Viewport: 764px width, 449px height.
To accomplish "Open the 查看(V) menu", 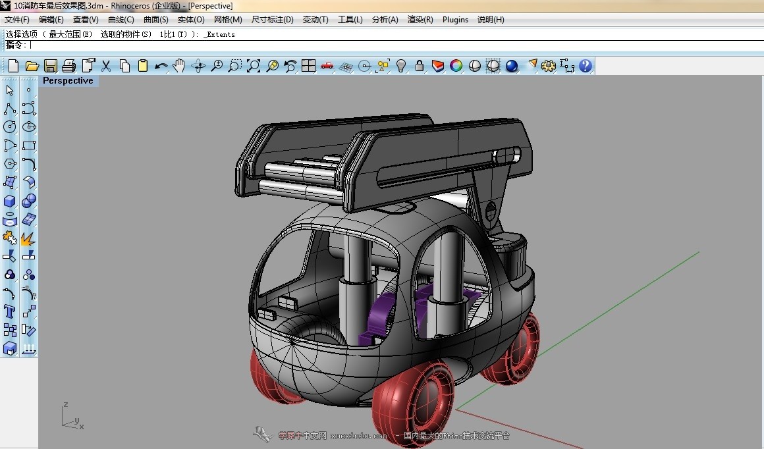I will point(86,20).
